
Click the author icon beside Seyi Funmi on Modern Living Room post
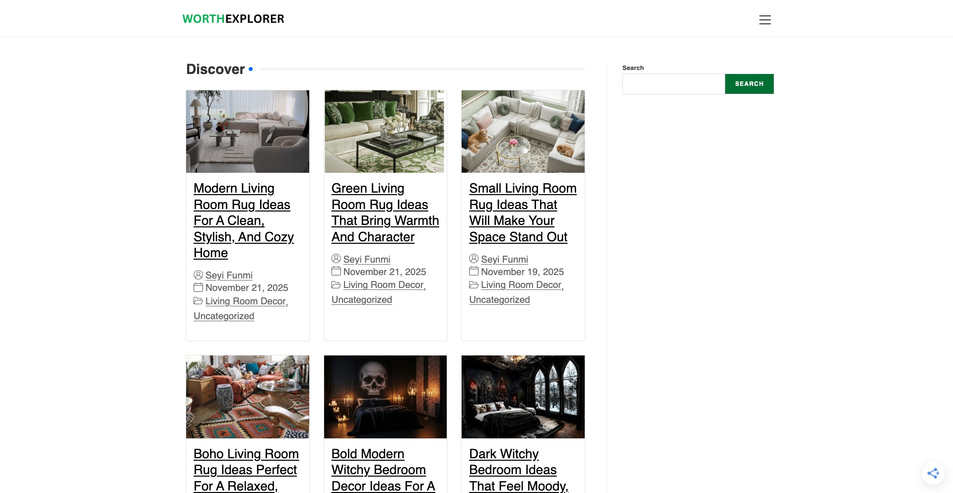tap(198, 275)
